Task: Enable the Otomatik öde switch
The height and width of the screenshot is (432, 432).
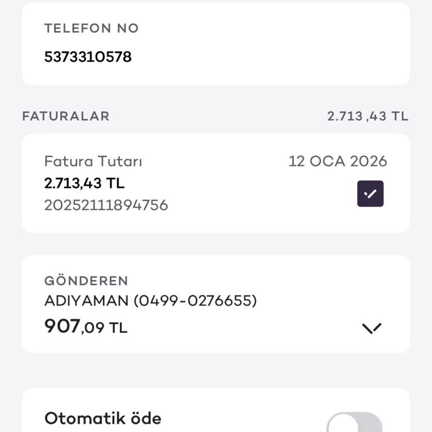Action: 354,423
